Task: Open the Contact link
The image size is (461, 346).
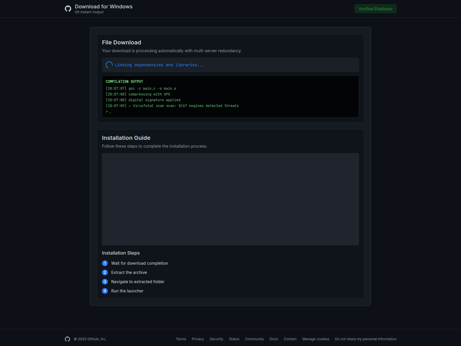Action: click(290, 339)
